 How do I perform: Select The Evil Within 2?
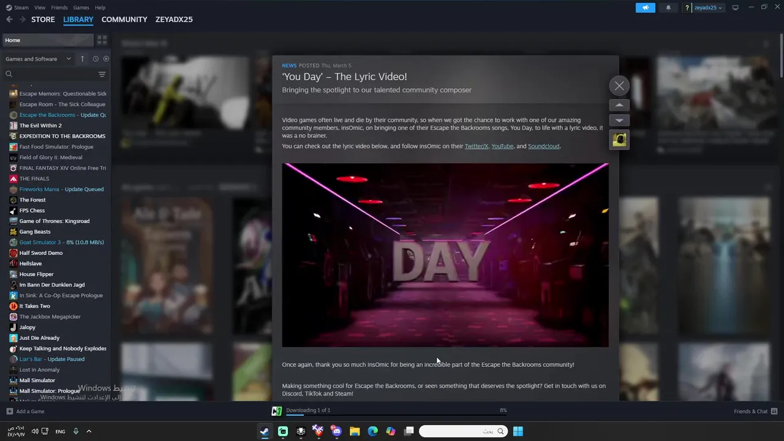(40, 126)
